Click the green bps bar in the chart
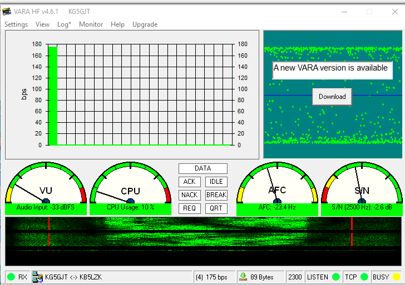This screenshot has height=285, width=405. pos(53,96)
